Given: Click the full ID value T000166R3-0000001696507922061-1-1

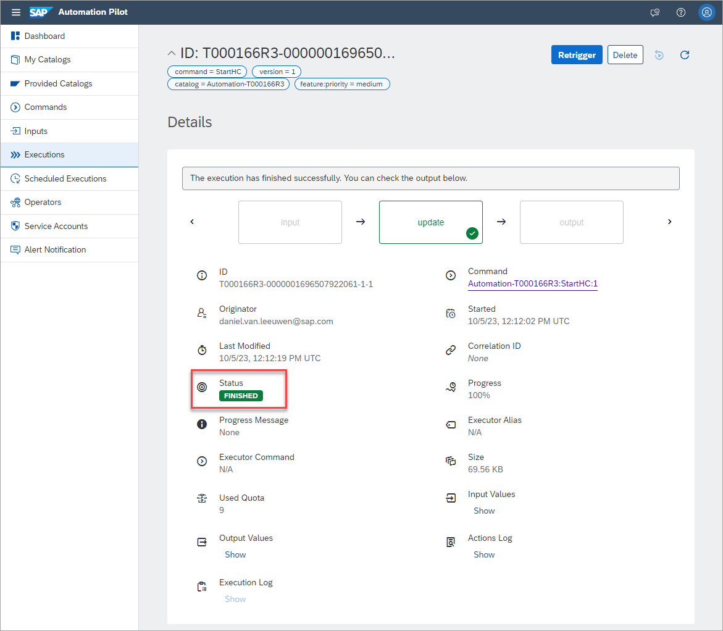Looking at the screenshot, I should 296,284.
